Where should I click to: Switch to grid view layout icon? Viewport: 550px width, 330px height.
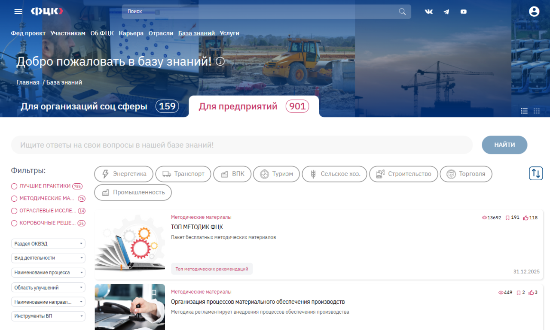pos(537,111)
